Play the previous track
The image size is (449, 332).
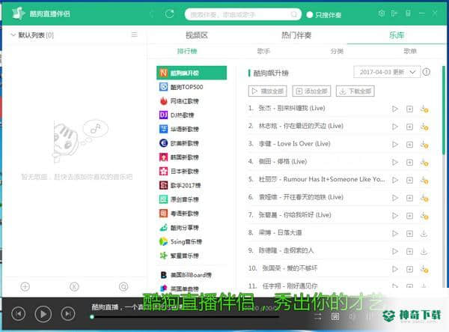[x=18, y=314]
